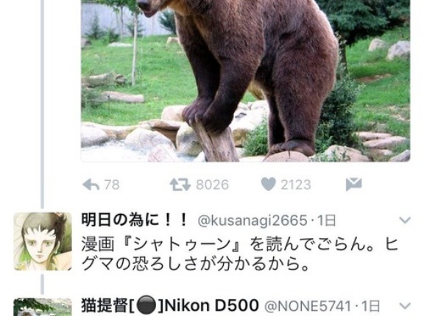Open the brown bear photo
Screen dimensions: 424x316
click(246, 81)
